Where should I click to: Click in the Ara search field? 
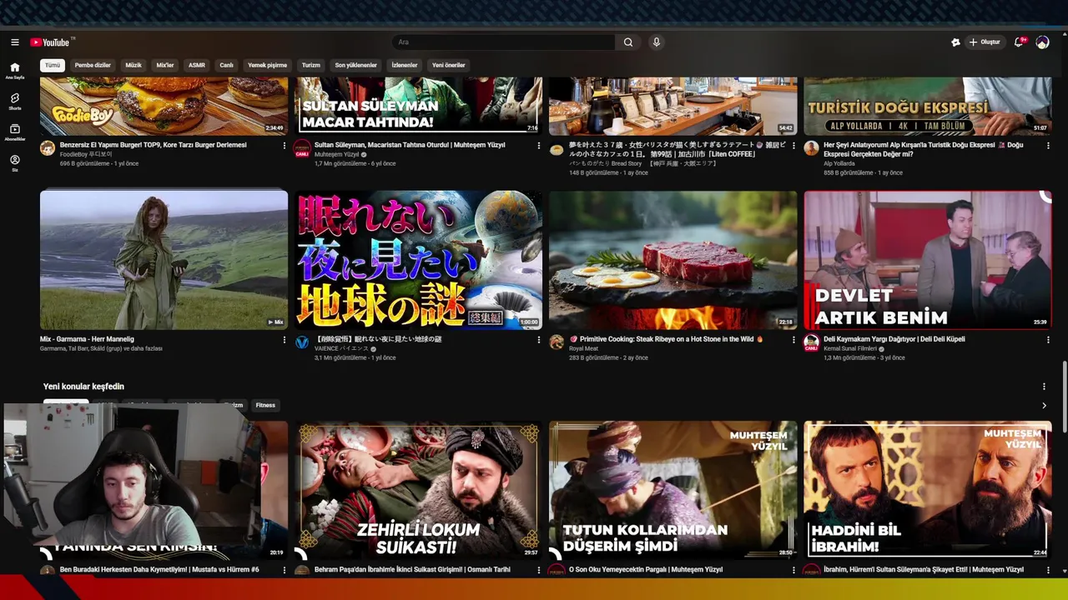(x=504, y=42)
